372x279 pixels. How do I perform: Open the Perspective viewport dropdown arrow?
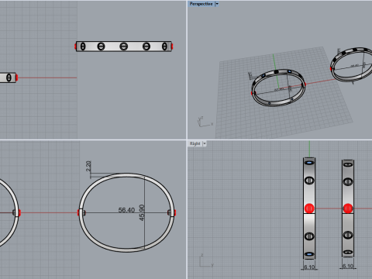pyautogui.click(x=217, y=4)
